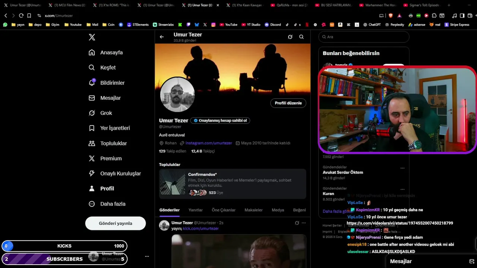Open Grok icon in the profile header
The image size is (477, 268).
click(x=290, y=37)
